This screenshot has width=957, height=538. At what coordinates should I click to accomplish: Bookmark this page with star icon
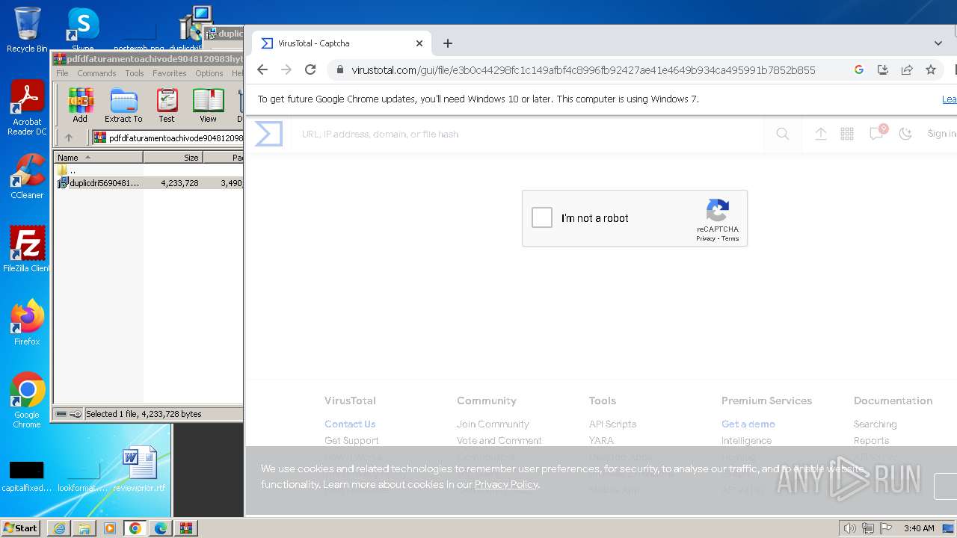(930, 69)
